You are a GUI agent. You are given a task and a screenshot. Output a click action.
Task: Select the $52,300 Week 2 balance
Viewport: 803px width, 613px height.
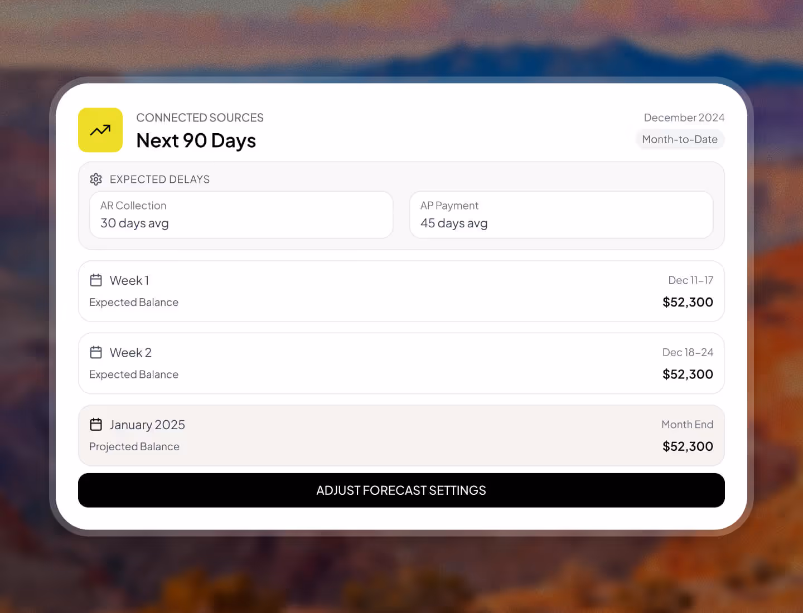pos(688,374)
